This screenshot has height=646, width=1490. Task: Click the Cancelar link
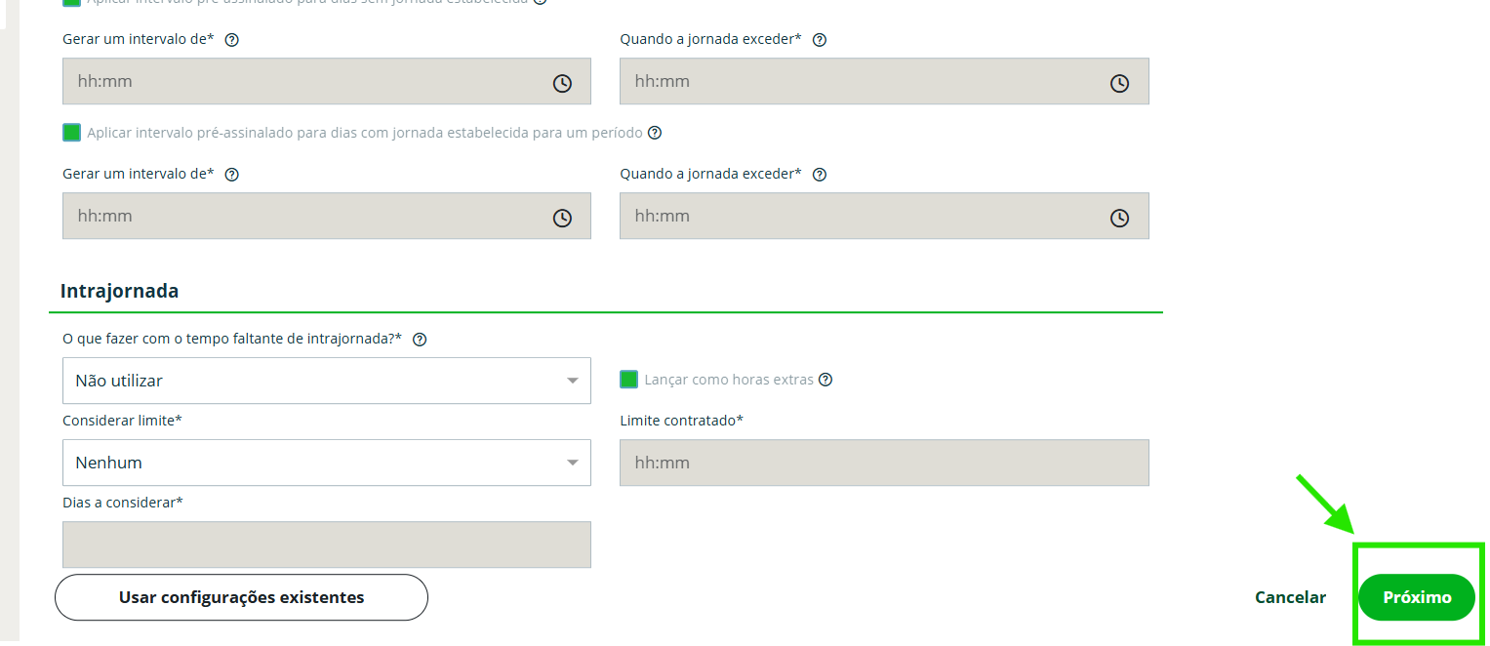(x=1290, y=597)
